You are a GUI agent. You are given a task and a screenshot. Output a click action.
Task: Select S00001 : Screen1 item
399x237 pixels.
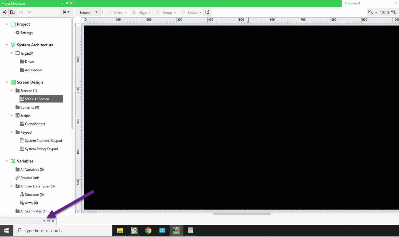(x=42, y=99)
